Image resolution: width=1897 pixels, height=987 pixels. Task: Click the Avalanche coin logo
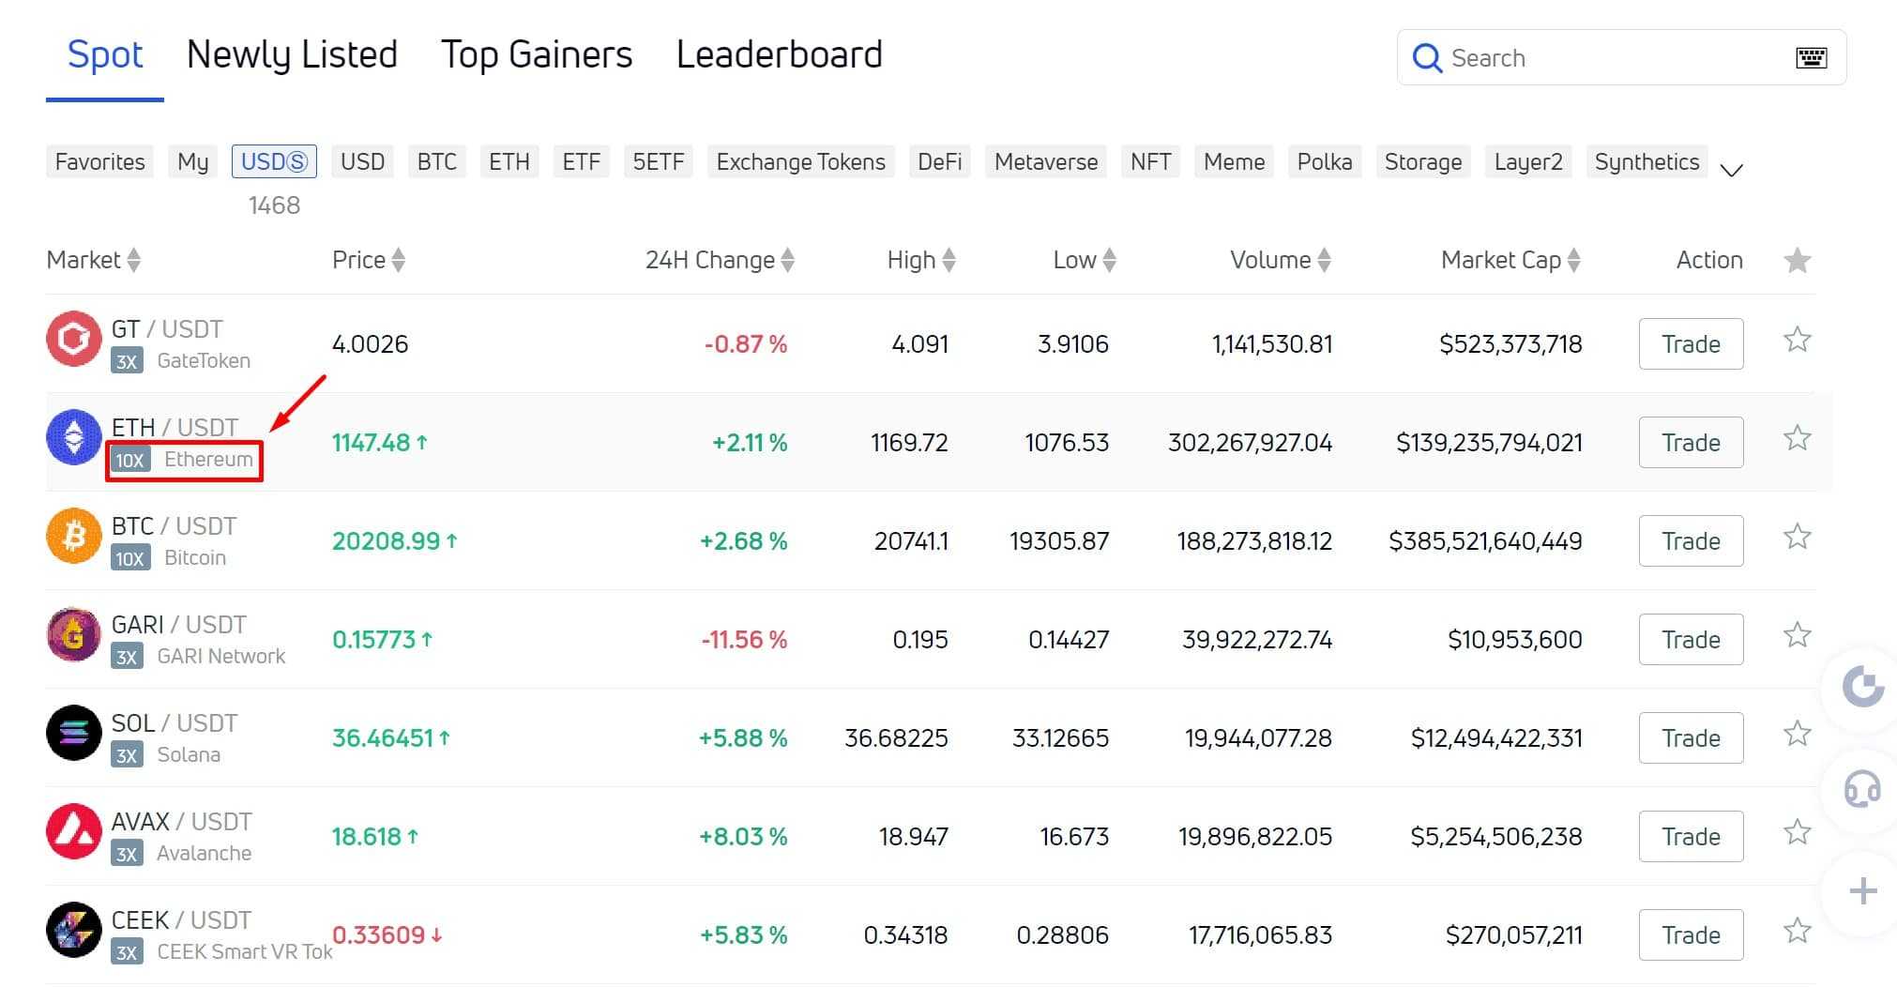[x=73, y=831]
